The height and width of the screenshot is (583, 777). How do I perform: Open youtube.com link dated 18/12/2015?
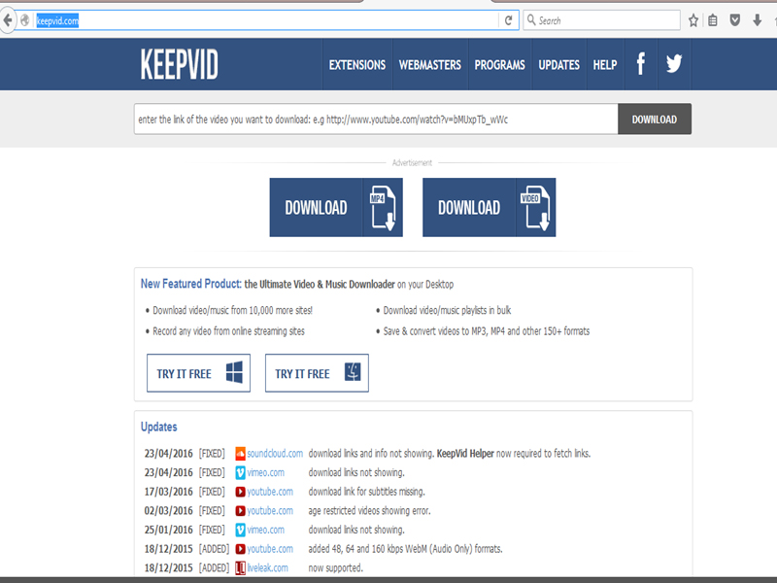coord(270,549)
